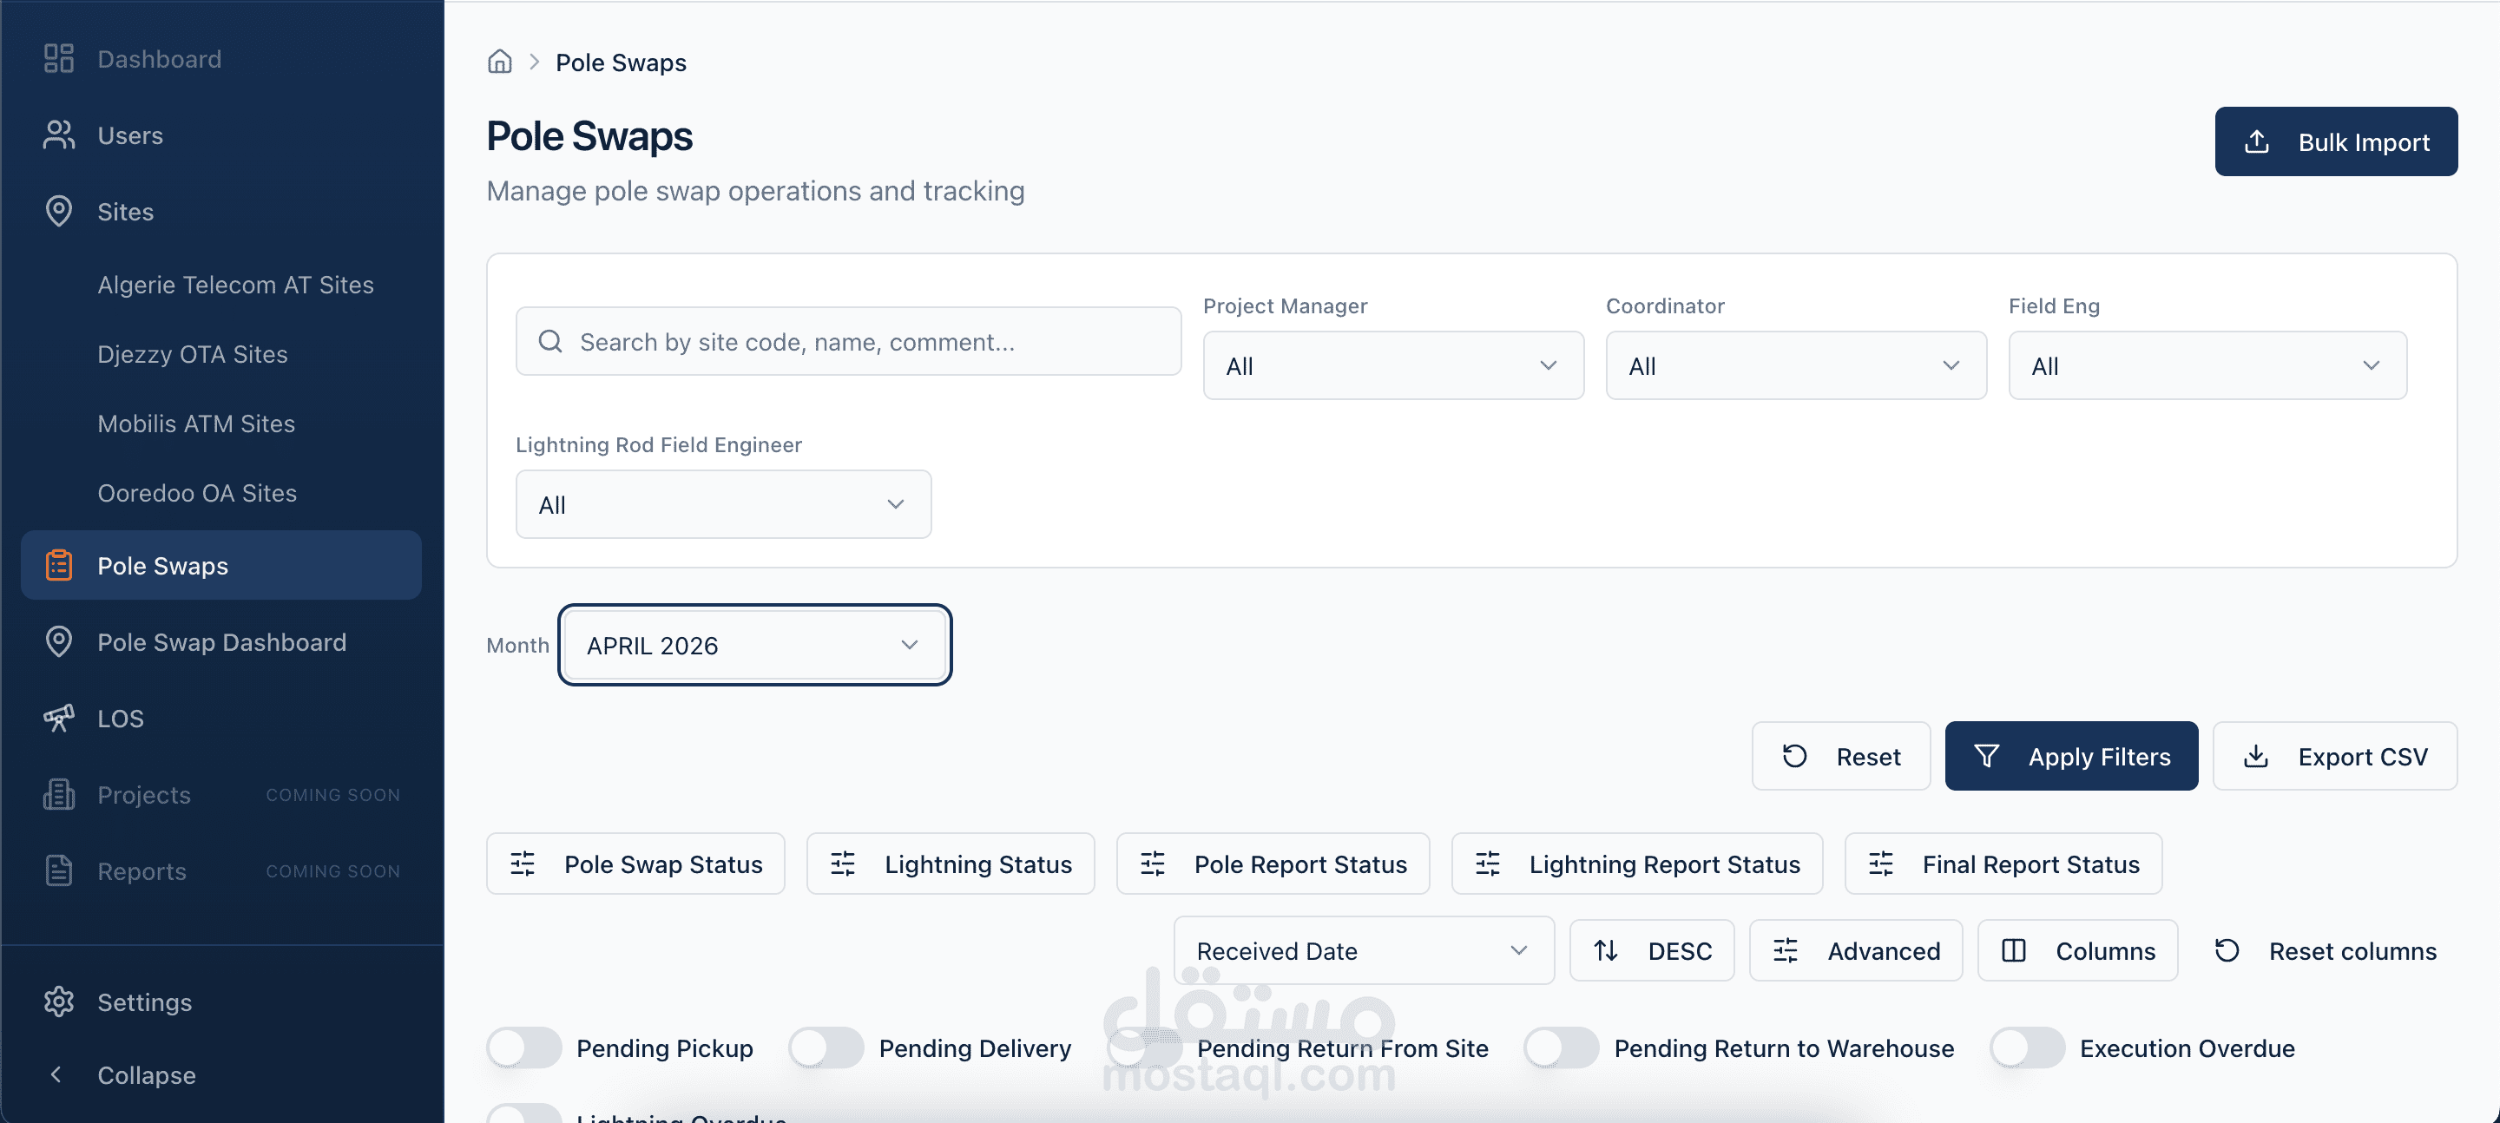Open the Received Date sort dropdown
Viewport: 2500px width, 1123px height.
1363,951
